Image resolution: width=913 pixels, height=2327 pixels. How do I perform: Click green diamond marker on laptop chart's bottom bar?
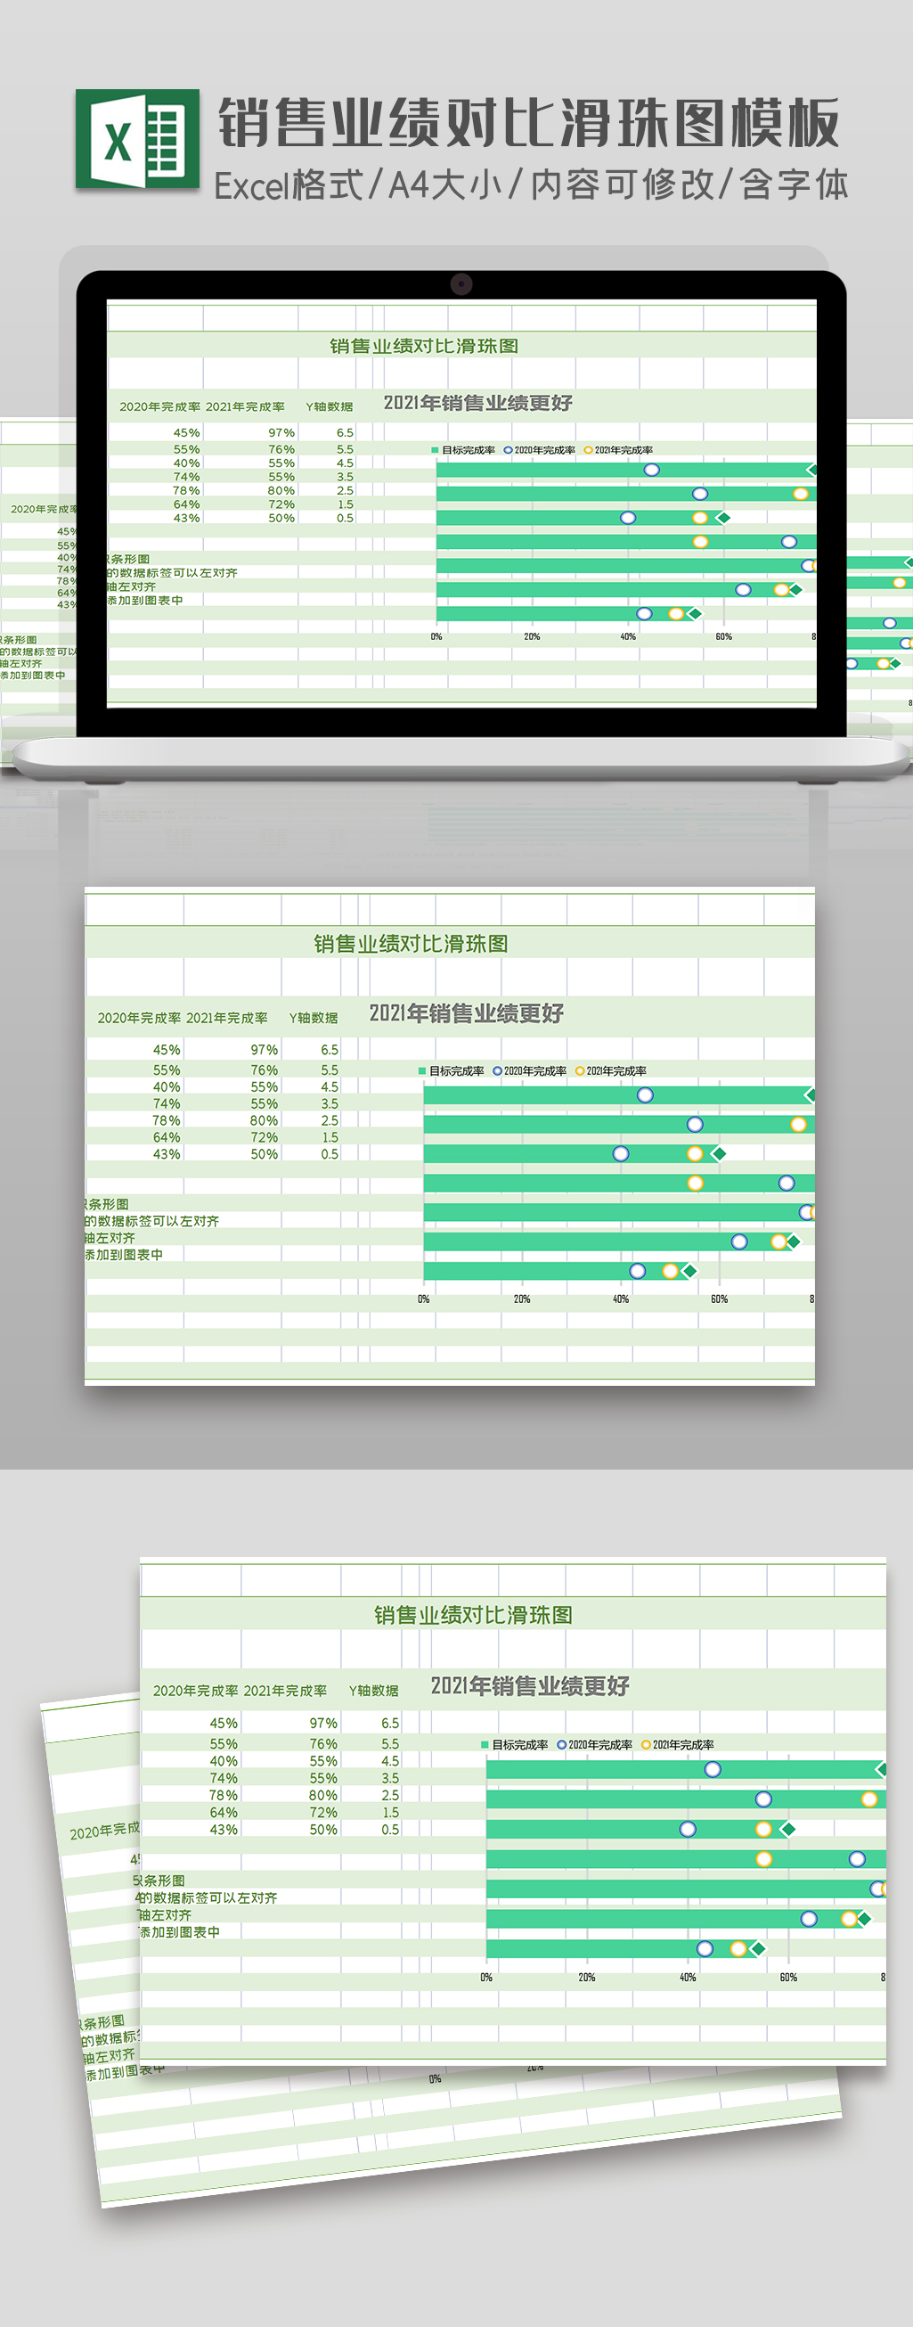pos(695,614)
